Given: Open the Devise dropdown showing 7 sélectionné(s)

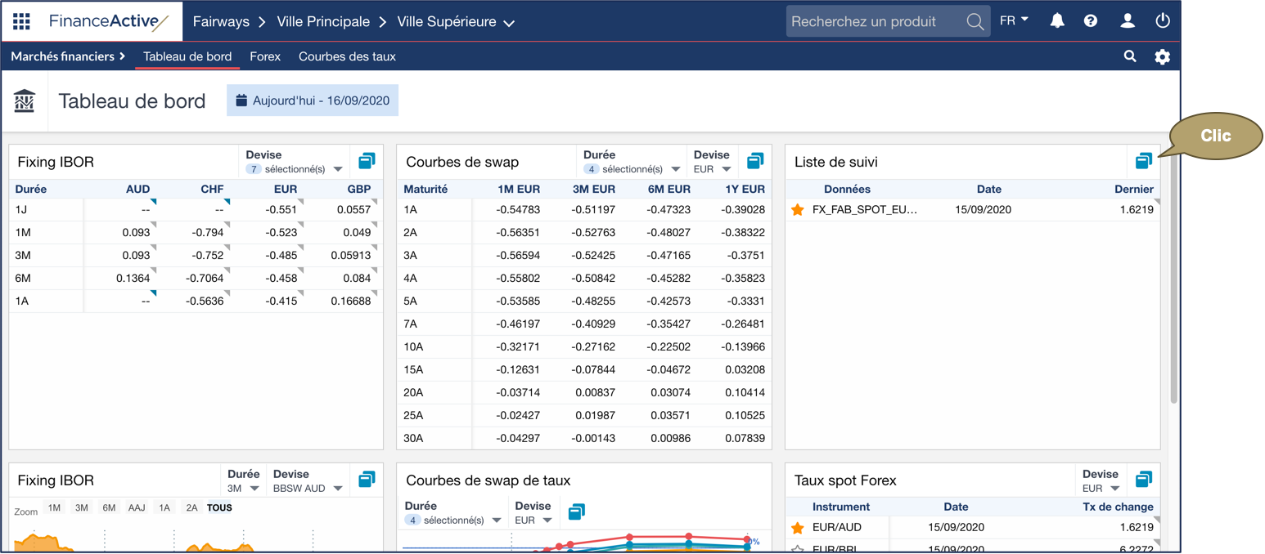Looking at the screenshot, I should (x=295, y=168).
